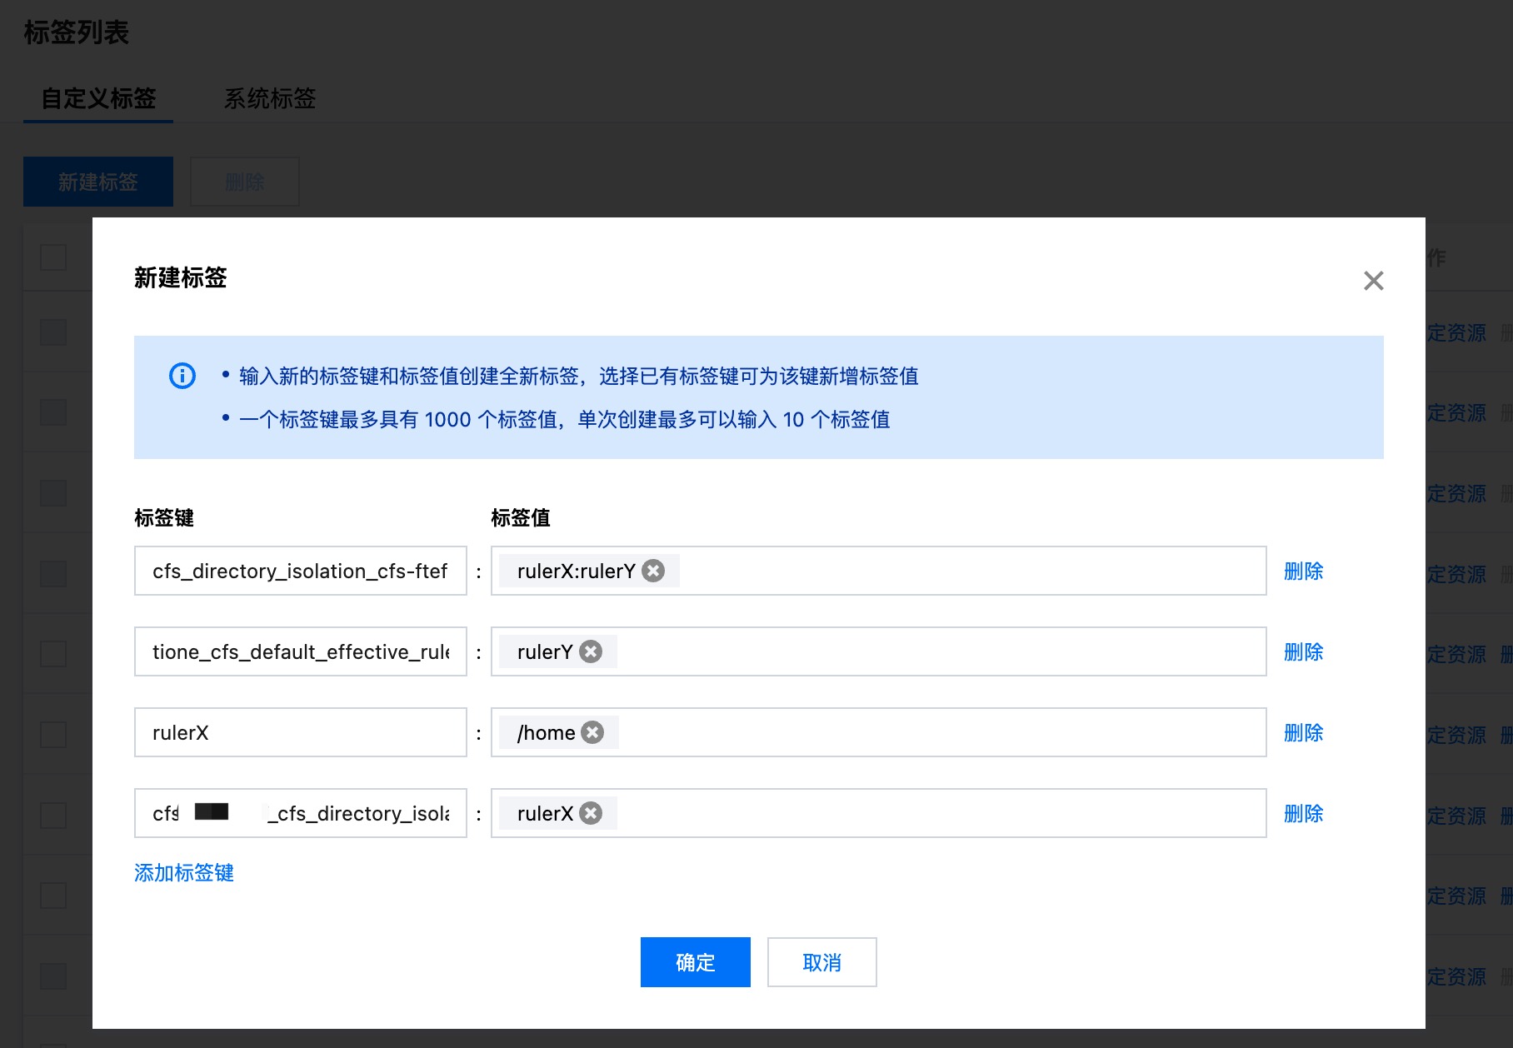Confirm the new tags with 确定
The width and height of the screenshot is (1513, 1048).
point(696,962)
